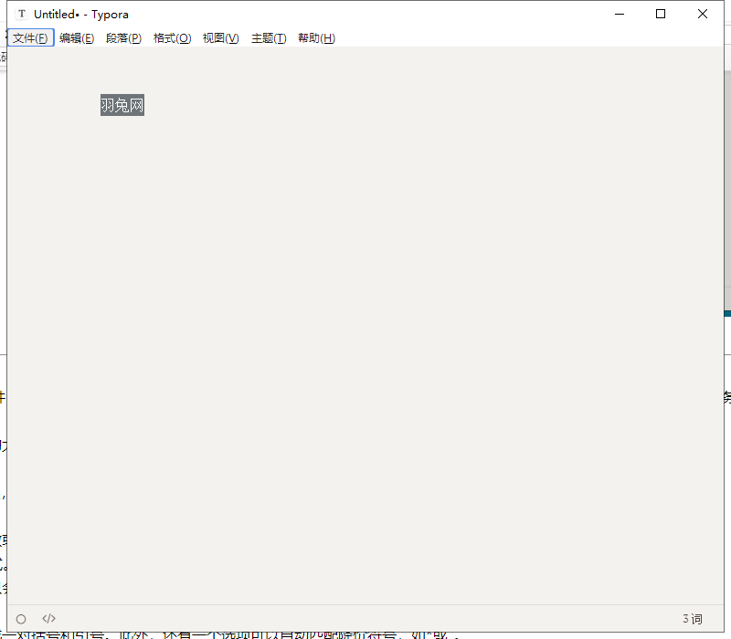Click the selected text 羽兔网

122,105
